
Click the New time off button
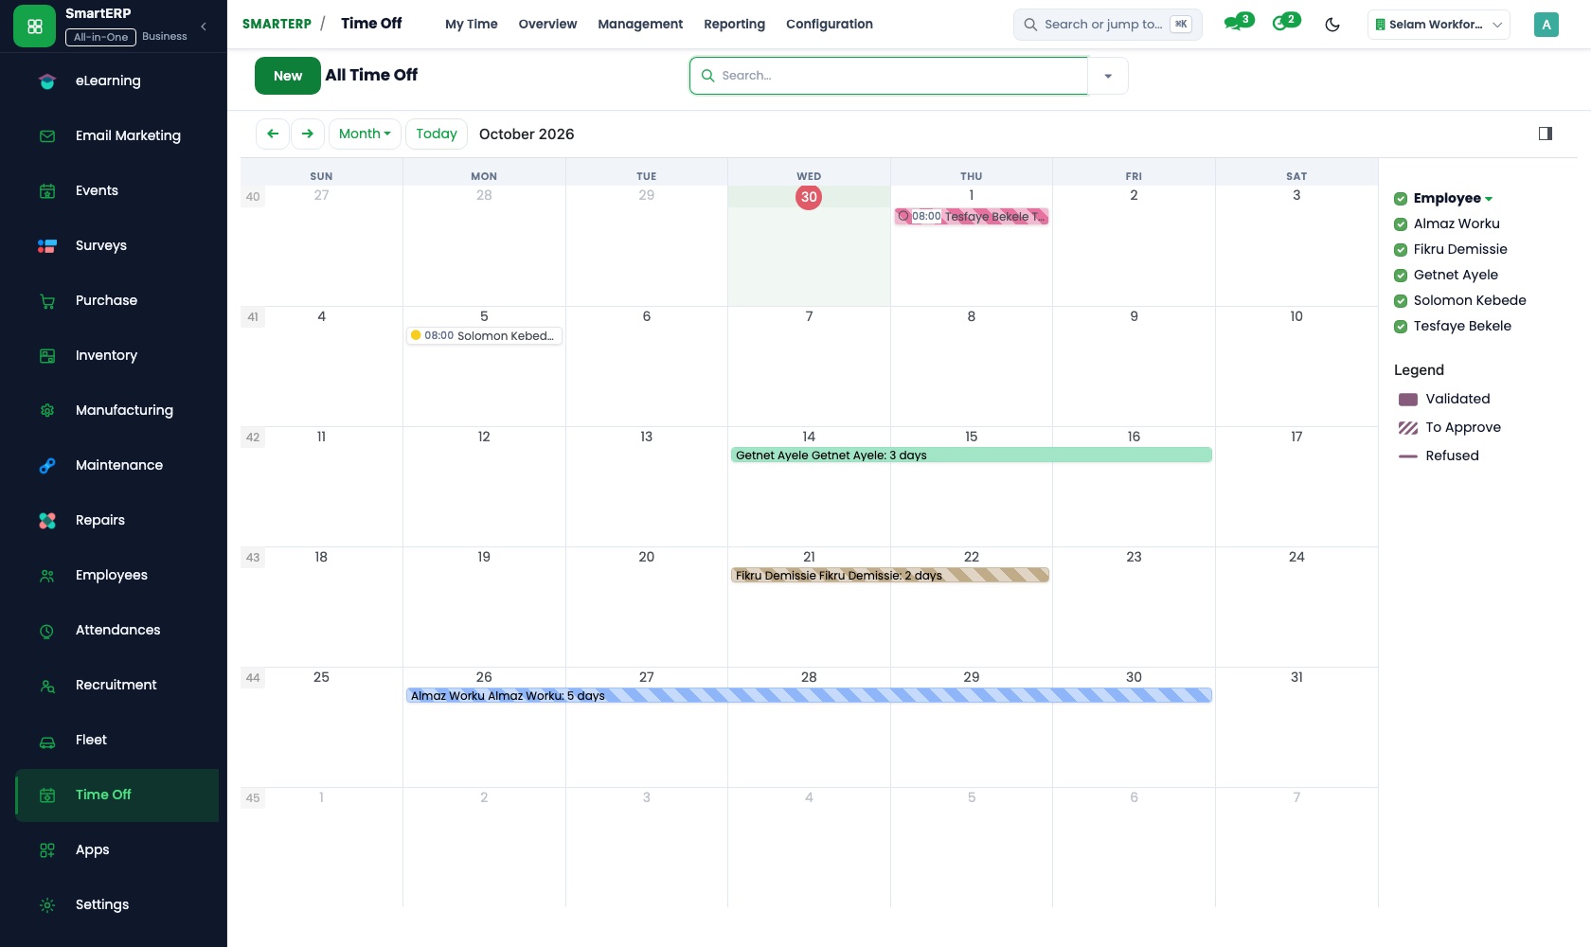[x=288, y=76]
